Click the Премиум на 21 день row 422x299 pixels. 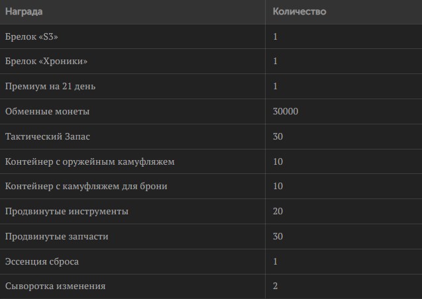211,86
